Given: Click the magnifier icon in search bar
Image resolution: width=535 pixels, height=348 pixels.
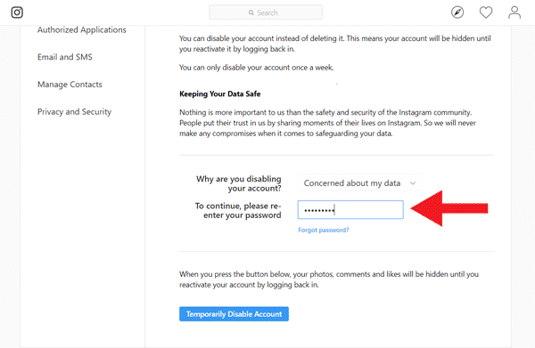Looking at the screenshot, I should [251, 12].
